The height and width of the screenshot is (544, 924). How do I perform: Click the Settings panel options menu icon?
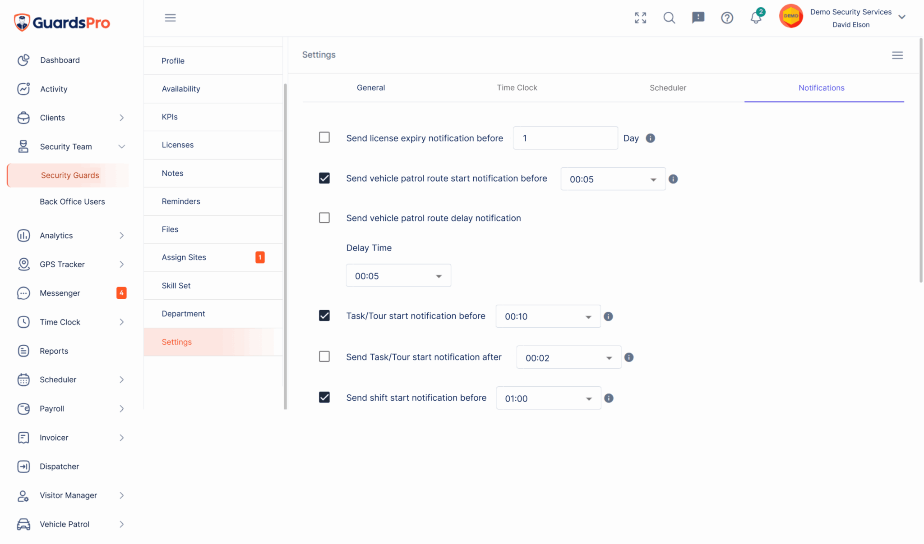click(897, 55)
